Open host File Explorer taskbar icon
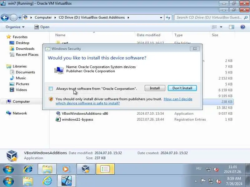This screenshot has width=250, height=187. [x=28, y=181]
